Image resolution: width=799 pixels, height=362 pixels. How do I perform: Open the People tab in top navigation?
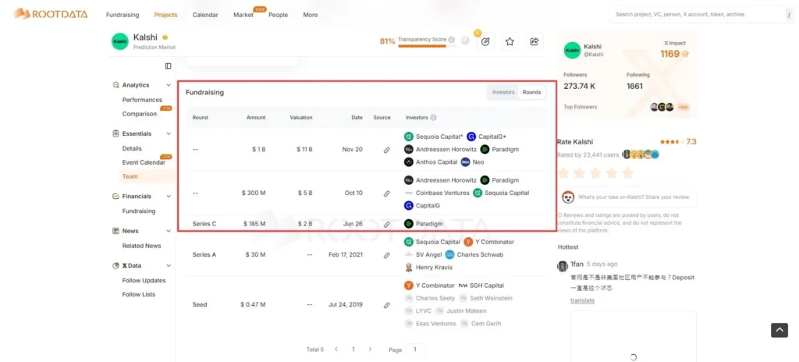pos(278,15)
